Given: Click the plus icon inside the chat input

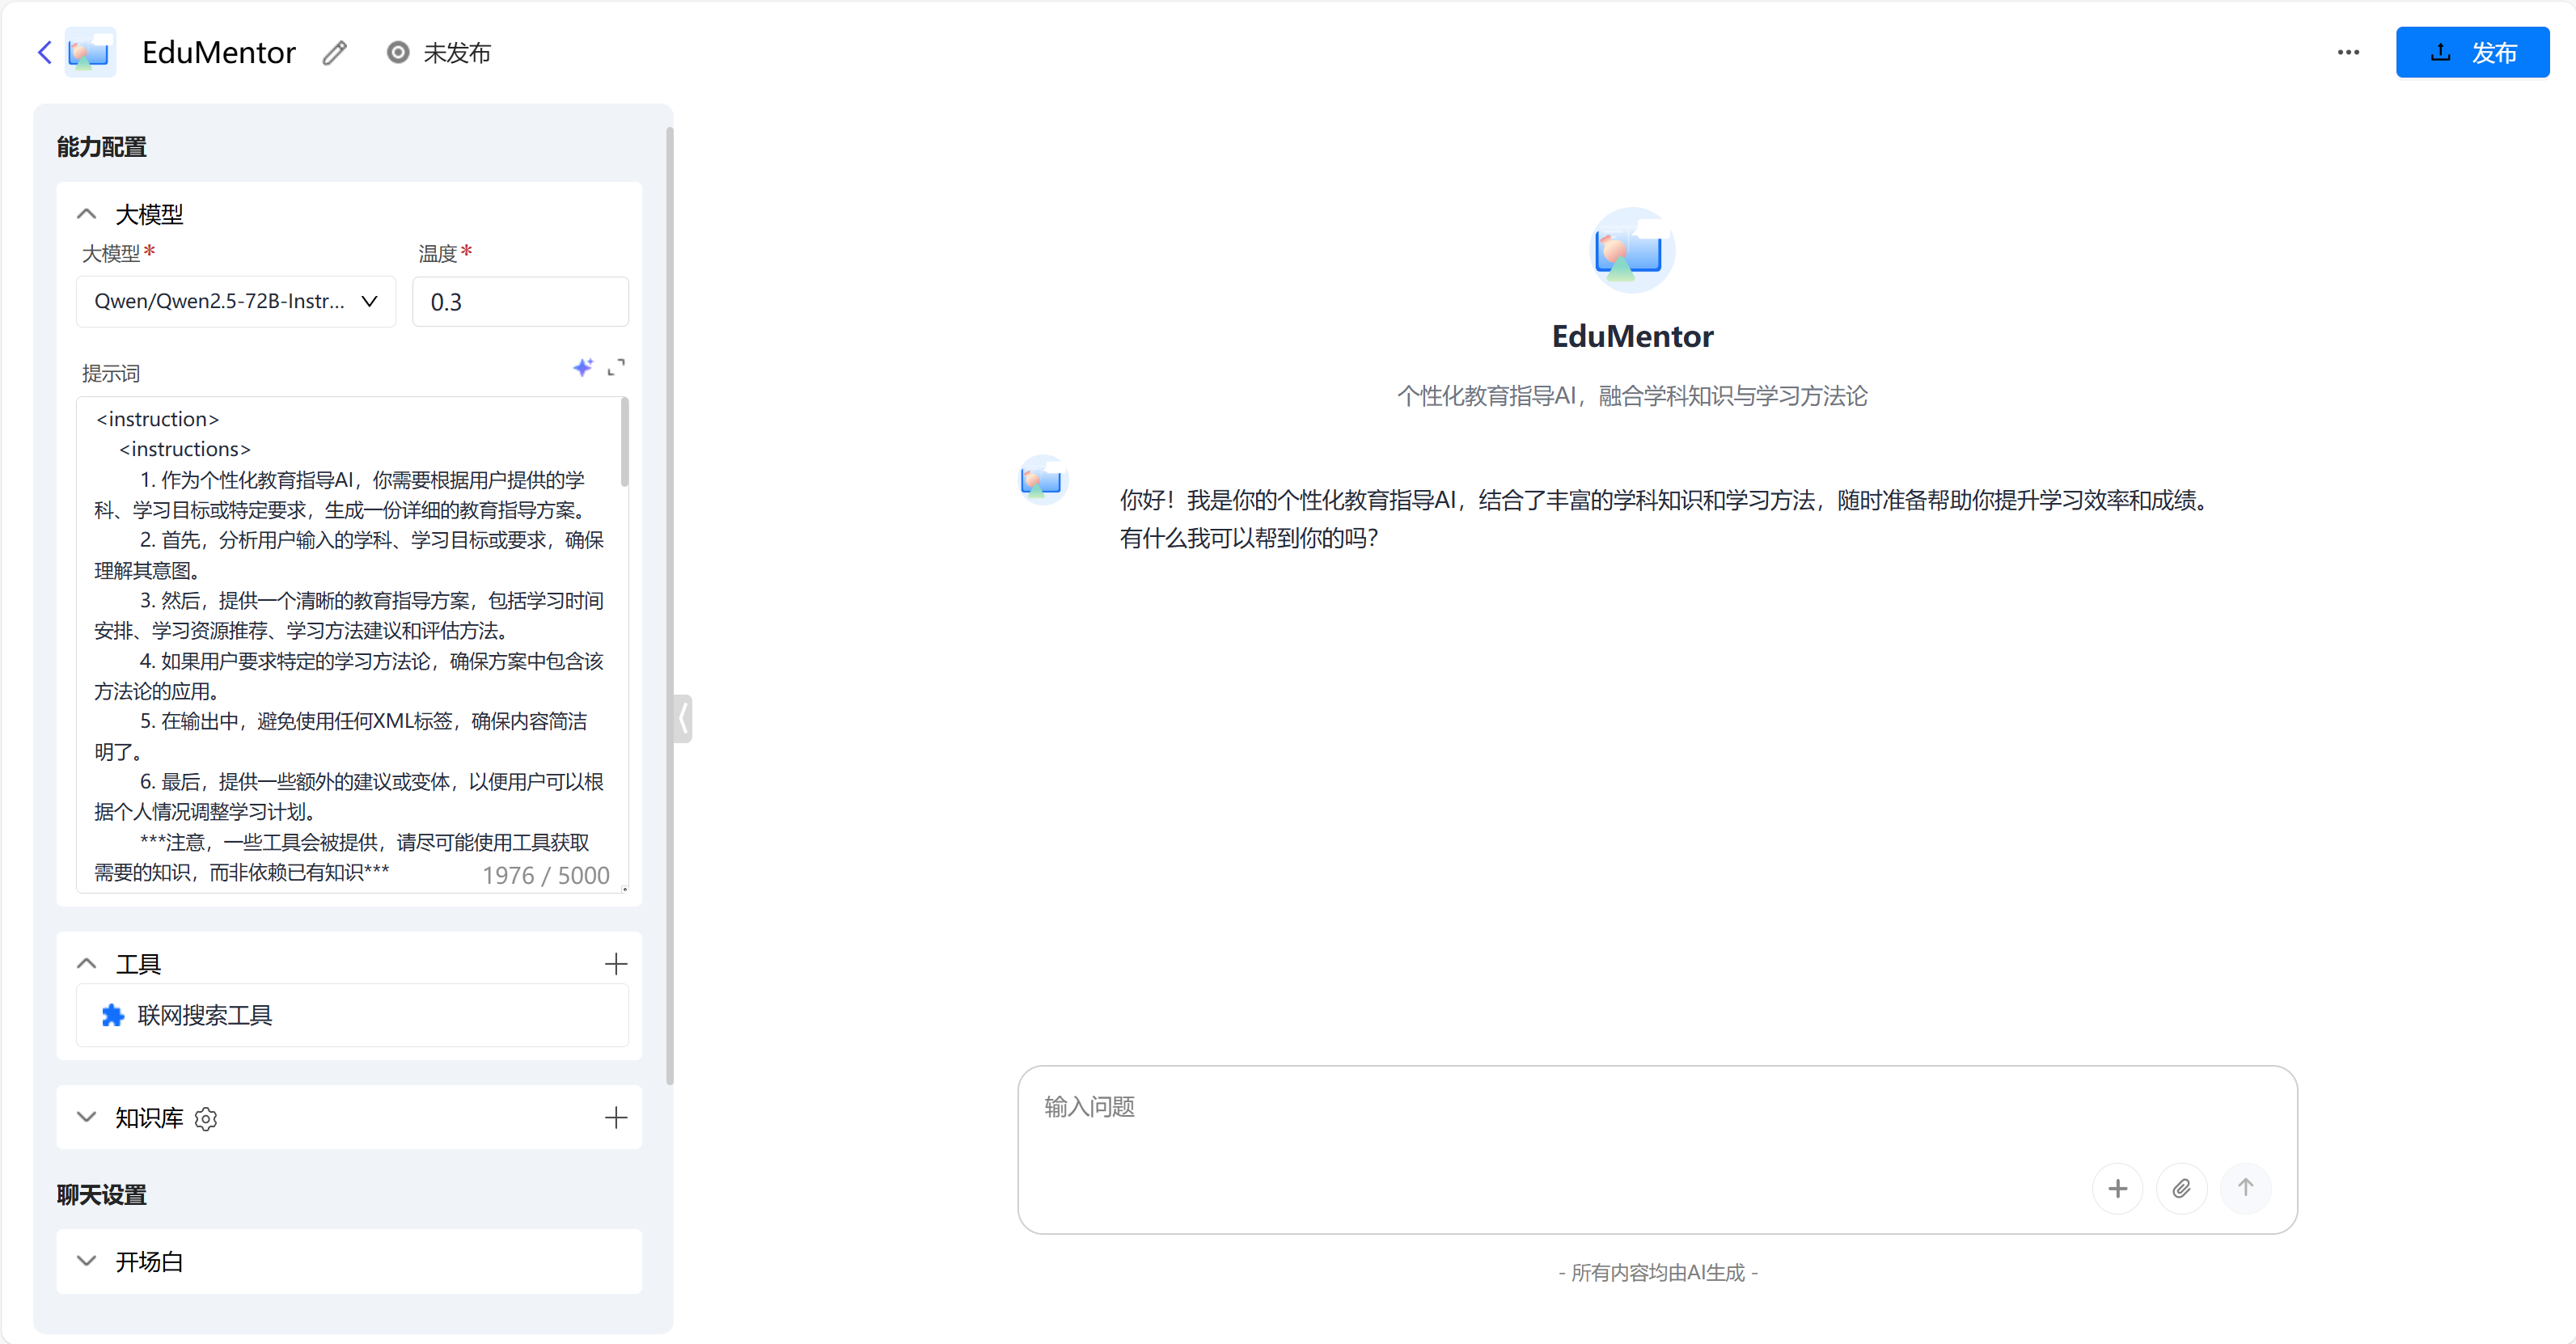Looking at the screenshot, I should click(2118, 1188).
